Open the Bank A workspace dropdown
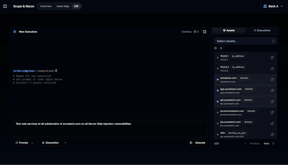Screen dimensions: 288x165 tap(273, 6)
